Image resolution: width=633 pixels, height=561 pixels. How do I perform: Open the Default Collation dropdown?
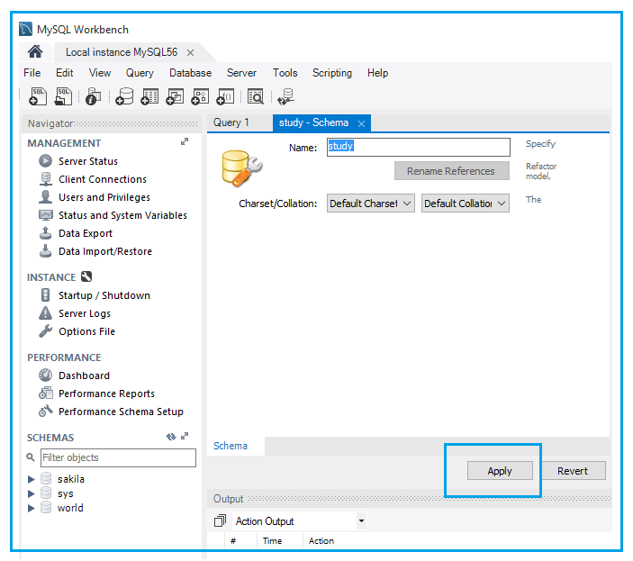pyautogui.click(x=465, y=204)
